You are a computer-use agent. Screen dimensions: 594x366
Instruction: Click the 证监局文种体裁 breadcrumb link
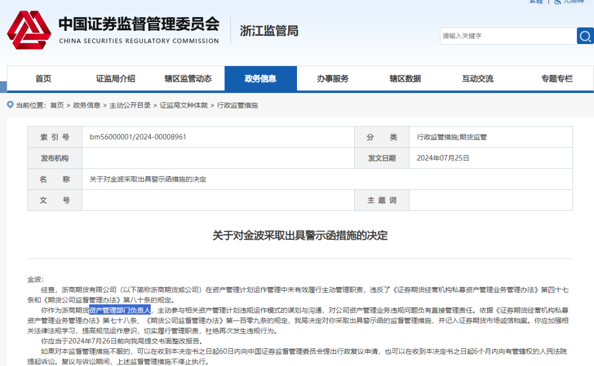tap(184, 105)
